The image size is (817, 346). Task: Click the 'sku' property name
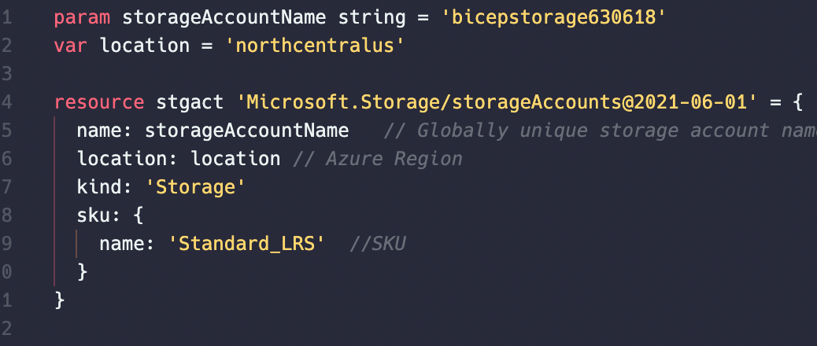click(94, 215)
